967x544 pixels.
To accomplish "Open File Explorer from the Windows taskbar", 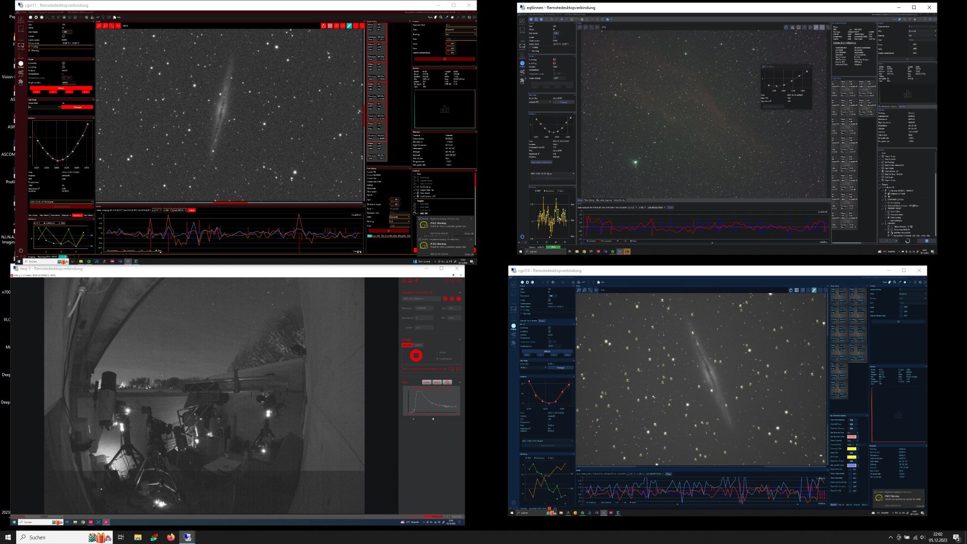I will point(137,537).
